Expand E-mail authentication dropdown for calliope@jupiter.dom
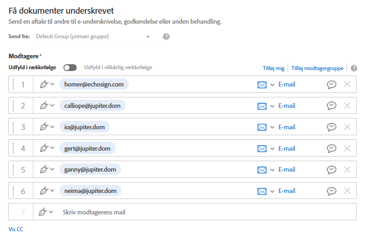Image resolution: width=379 pixels, height=249 pixels. (273, 106)
